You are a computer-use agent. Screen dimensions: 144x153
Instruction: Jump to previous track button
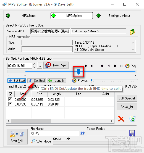(86, 66)
